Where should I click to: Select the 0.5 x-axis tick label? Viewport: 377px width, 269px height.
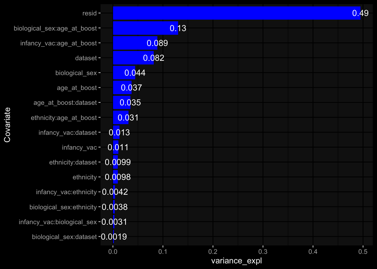(x=363, y=252)
